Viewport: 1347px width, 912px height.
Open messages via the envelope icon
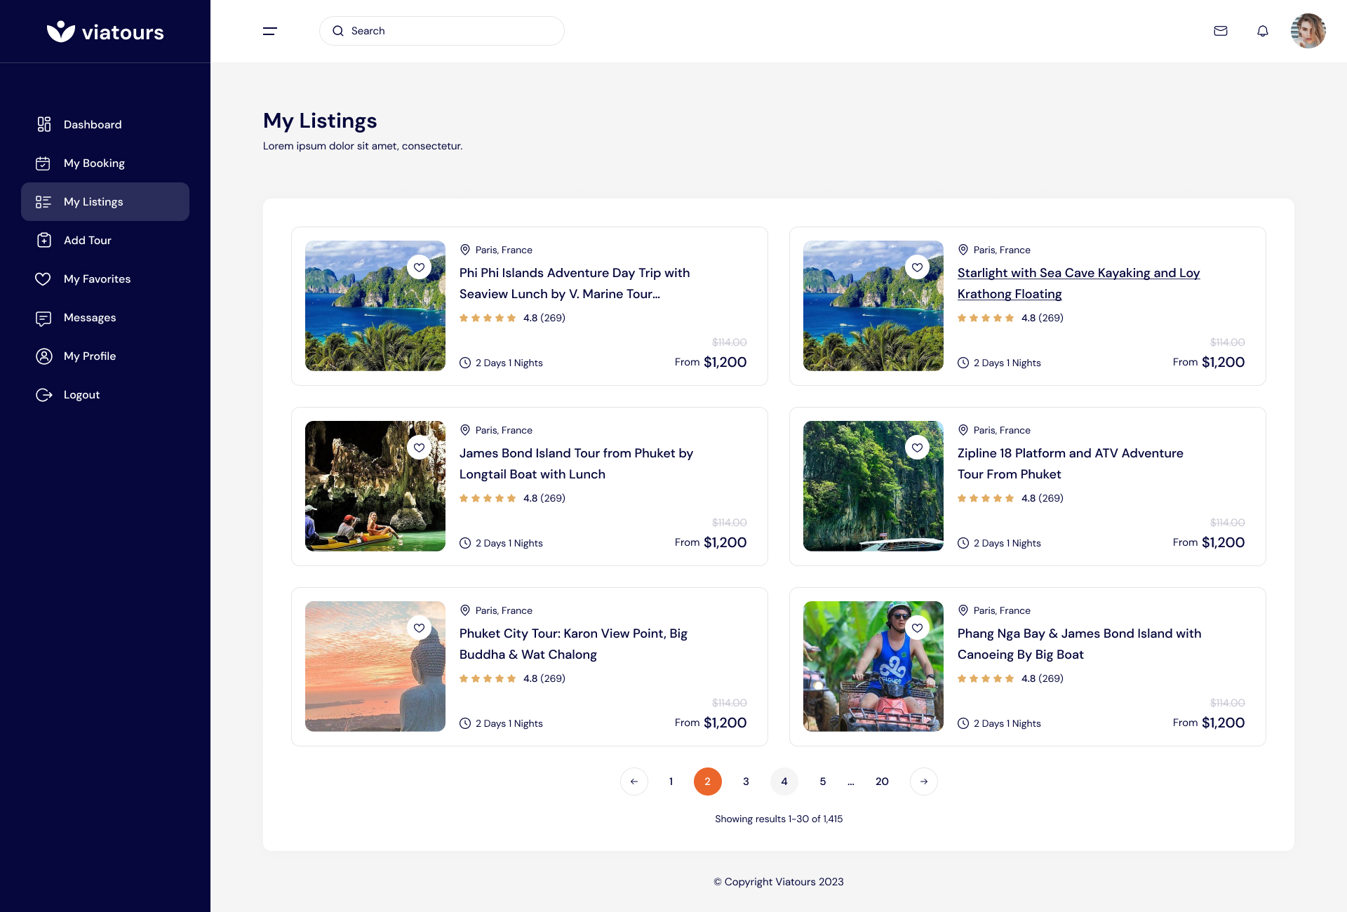click(x=1221, y=31)
